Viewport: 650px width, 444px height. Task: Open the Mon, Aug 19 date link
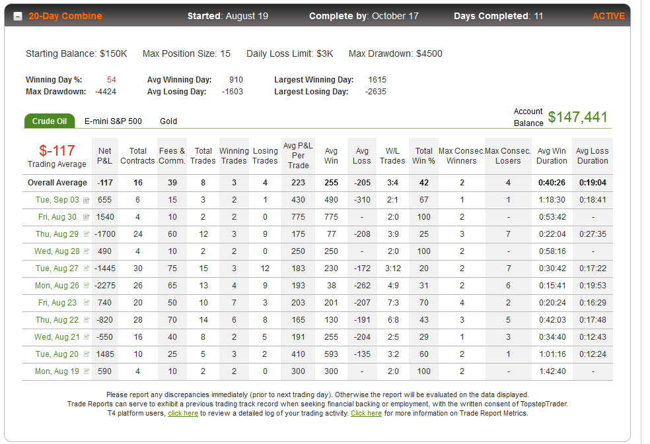57,371
